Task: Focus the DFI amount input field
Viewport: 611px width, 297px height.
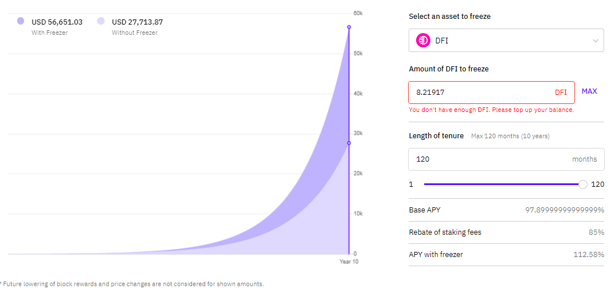Action: point(492,93)
